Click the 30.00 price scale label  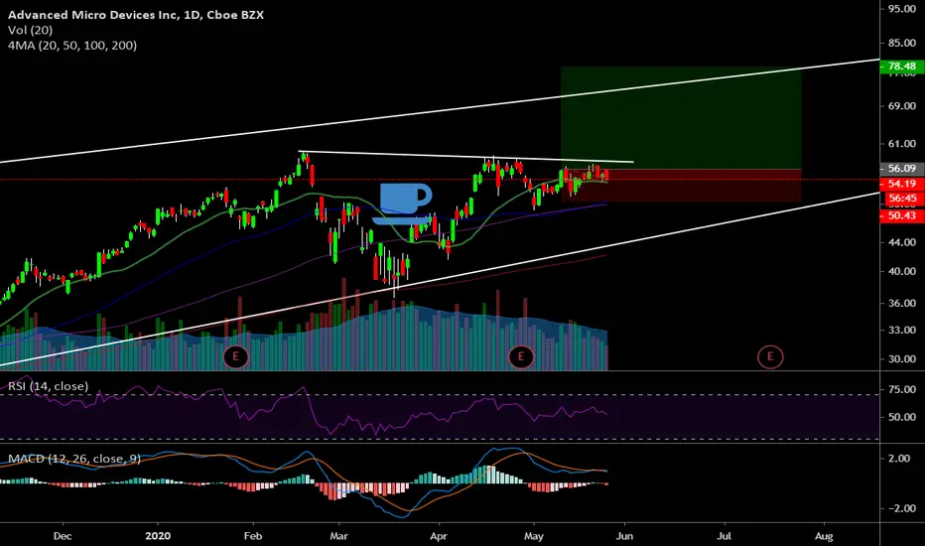pyautogui.click(x=902, y=359)
